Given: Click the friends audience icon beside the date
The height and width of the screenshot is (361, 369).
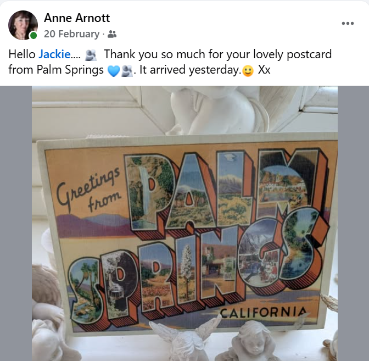Looking at the screenshot, I should (112, 35).
